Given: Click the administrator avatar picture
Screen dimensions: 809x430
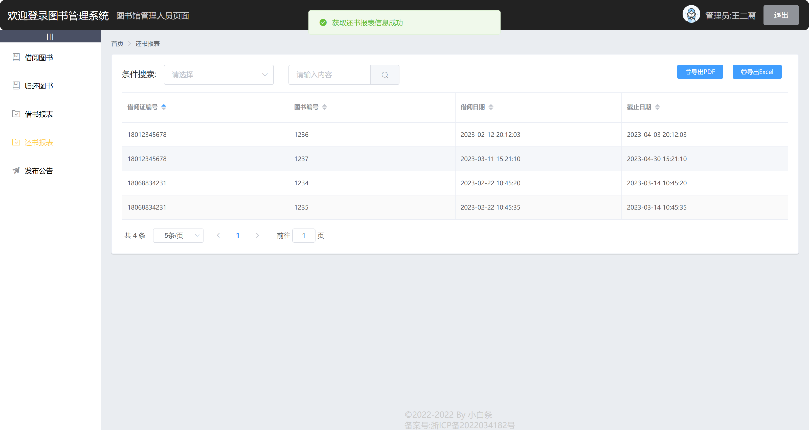Looking at the screenshot, I should point(691,14).
